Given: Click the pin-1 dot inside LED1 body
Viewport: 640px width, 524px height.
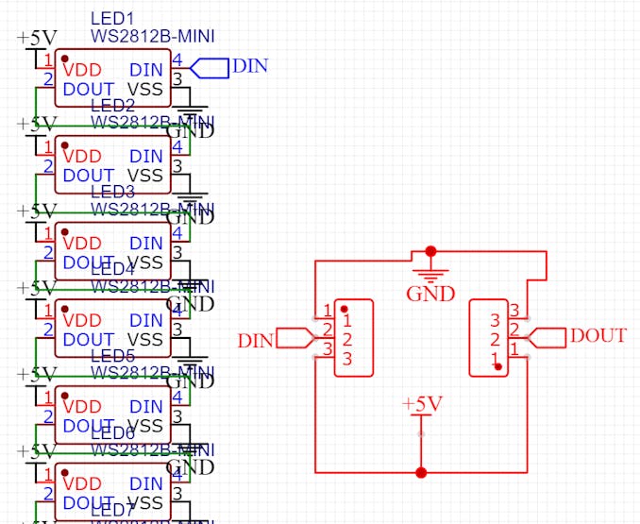Looking at the screenshot, I should click(64, 59).
